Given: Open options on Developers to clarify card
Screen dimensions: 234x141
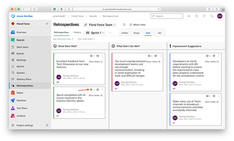Looking at the screenshot, I should click(219, 56).
